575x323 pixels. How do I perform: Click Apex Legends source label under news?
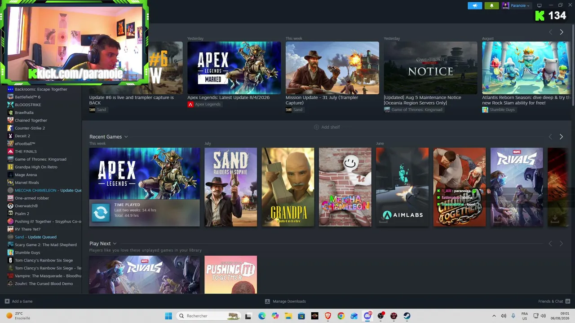pos(204,104)
